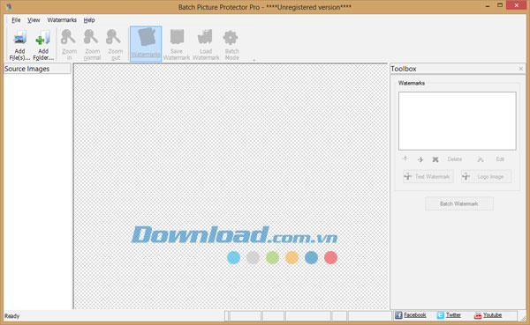This screenshot has width=530, height=325.
Task: Open the Youtube link
Action: pyautogui.click(x=492, y=315)
